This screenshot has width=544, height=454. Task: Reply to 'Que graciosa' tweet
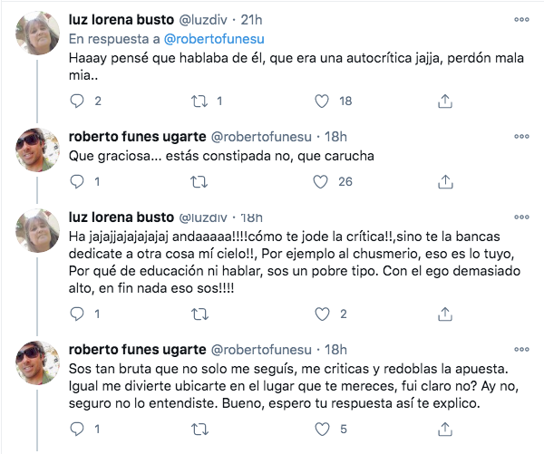77,182
